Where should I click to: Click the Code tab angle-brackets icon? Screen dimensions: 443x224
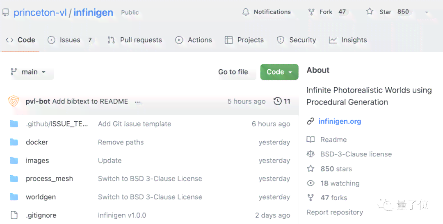(x=9, y=40)
